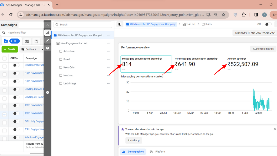
Task: Open the history clock icon
Action: coord(48,48)
